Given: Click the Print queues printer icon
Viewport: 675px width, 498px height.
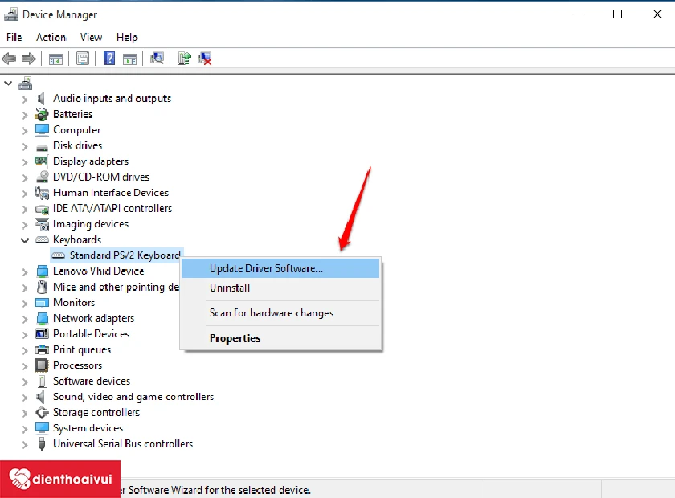Looking at the screenshot, I should [42, 350].
